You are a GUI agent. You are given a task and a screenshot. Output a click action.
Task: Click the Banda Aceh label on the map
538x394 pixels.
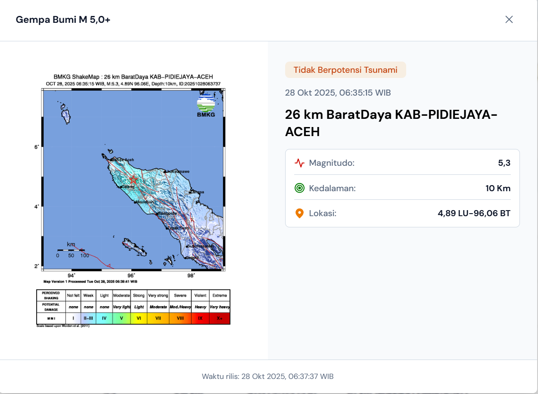pyautogui.click(x=123, y=160)
